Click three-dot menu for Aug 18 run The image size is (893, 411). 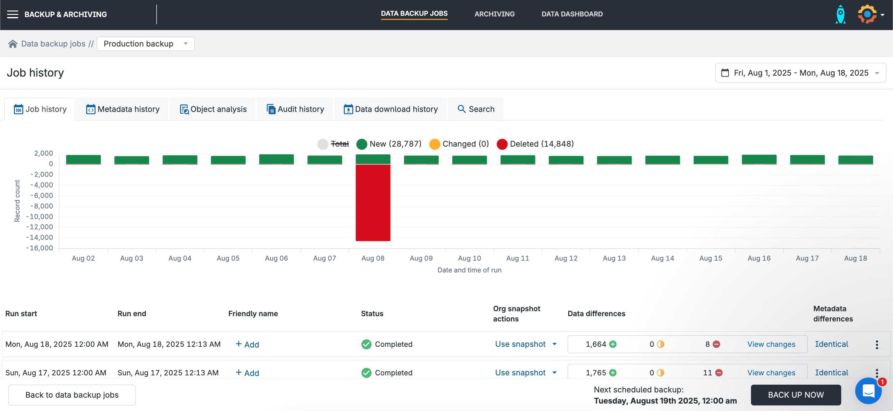click(x=877, y=344)
